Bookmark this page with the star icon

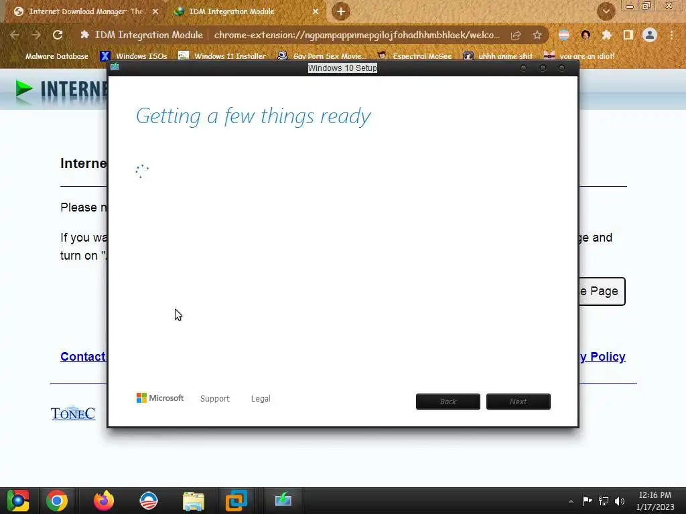click(x=537, y=35)
